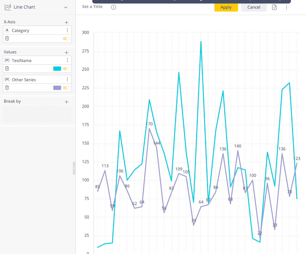This screenshot has height=254, width=306.
Task: Toggle the Category field switch
Action: (x=66, y=38)
